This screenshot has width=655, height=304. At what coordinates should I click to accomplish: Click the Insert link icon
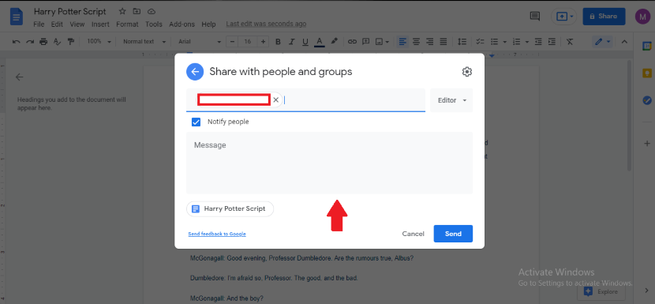[352, 41]
